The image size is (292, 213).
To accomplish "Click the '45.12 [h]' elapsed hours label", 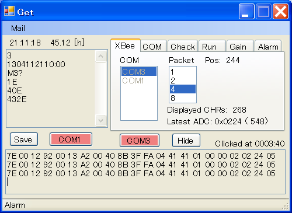I will click(x=68, y=43).
